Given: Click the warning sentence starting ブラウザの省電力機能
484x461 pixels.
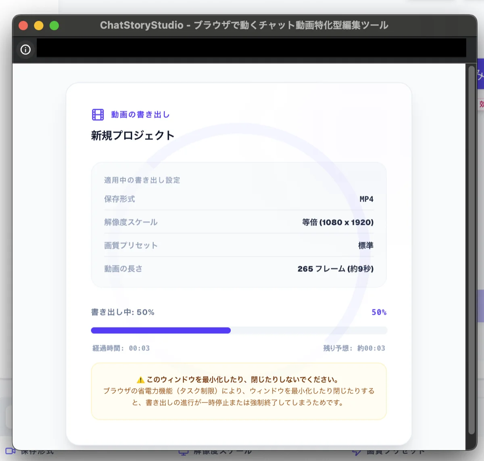Looking at the screenshot, I should [x=239, y=397].
